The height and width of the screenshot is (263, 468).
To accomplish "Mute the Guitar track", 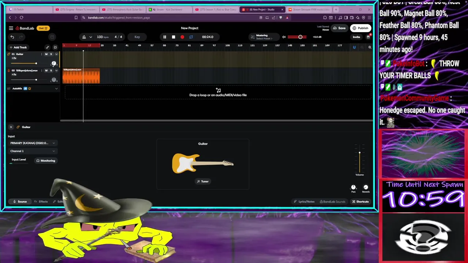I will 46,54.
